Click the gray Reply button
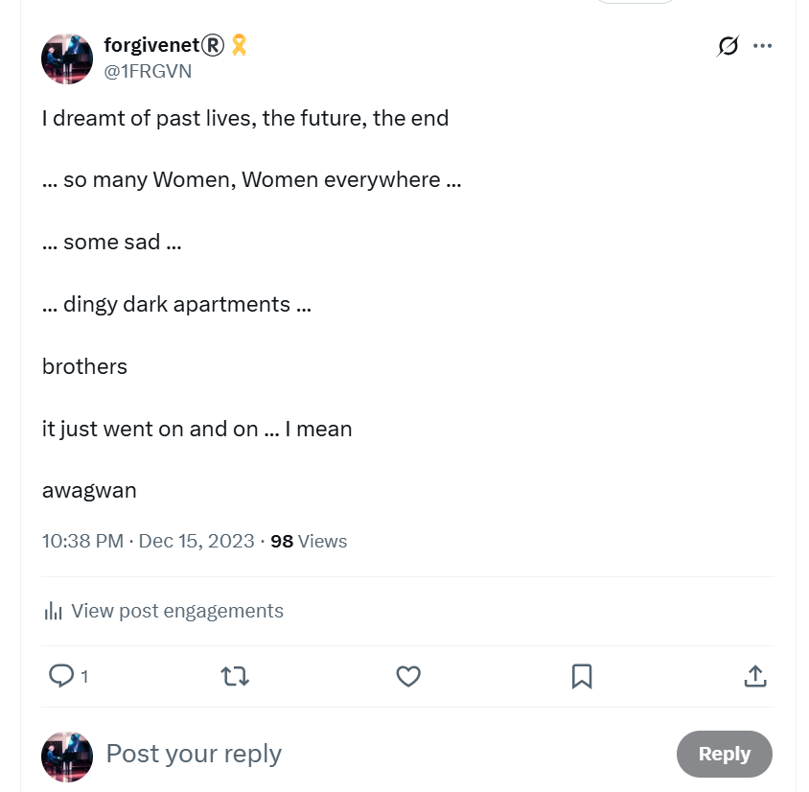This screenshot has height=792, width=809. pyautogui.click(x=725, y=754)
